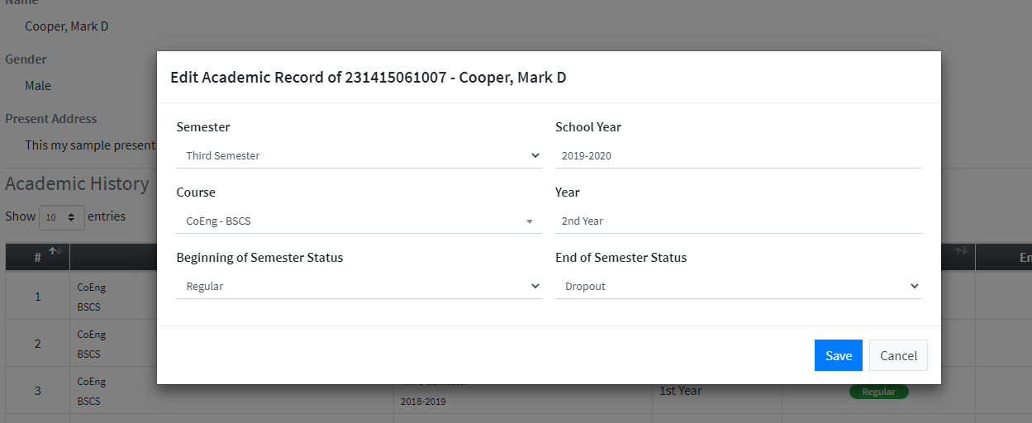Image resolution: width=1032 pixels, height=423 pixels.
Task: Cancel editing the academic record
Action: 898,355
